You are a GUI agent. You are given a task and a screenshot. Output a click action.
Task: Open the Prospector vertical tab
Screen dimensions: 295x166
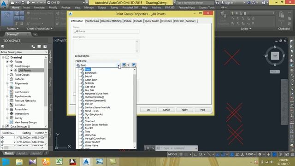[x=50, y=56]
